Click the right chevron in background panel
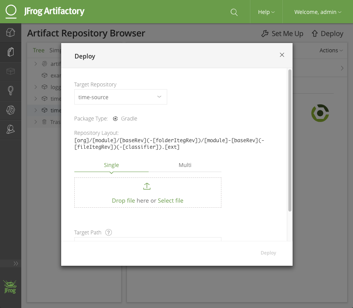This screenshot has height=308, width=353. [342, 68]
